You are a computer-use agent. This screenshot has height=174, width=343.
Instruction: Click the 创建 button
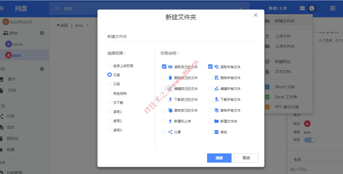point(219,158)
